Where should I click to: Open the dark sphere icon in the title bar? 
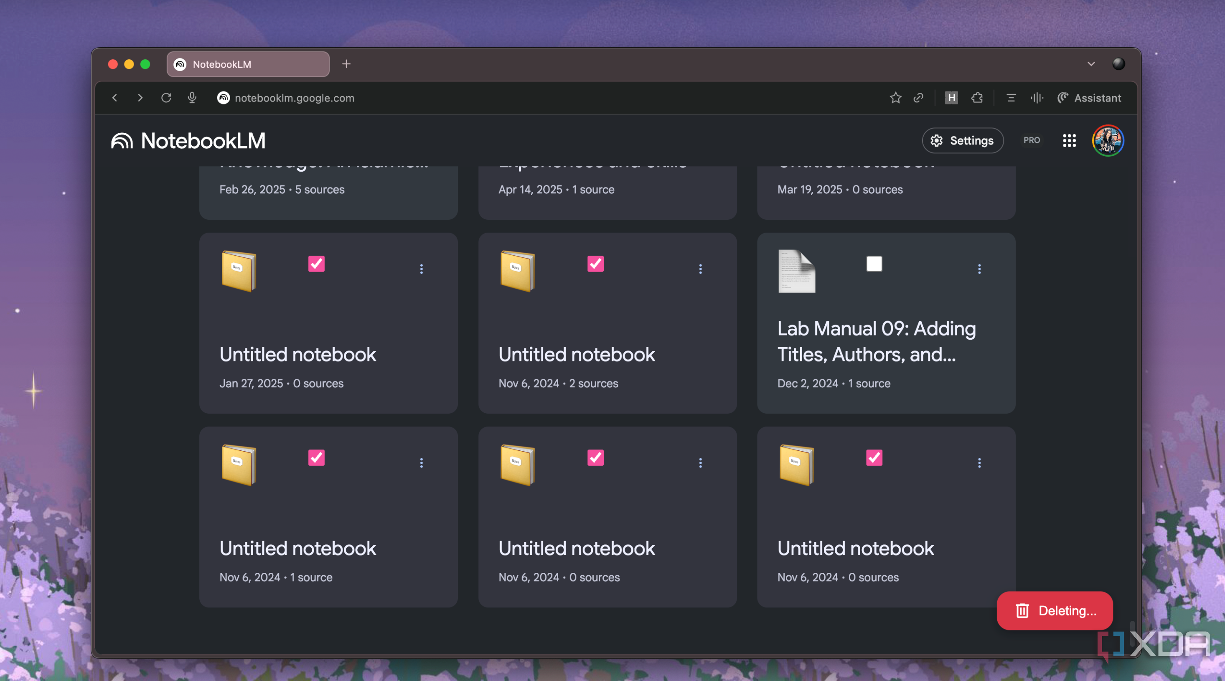click(x=1118, y=64)
